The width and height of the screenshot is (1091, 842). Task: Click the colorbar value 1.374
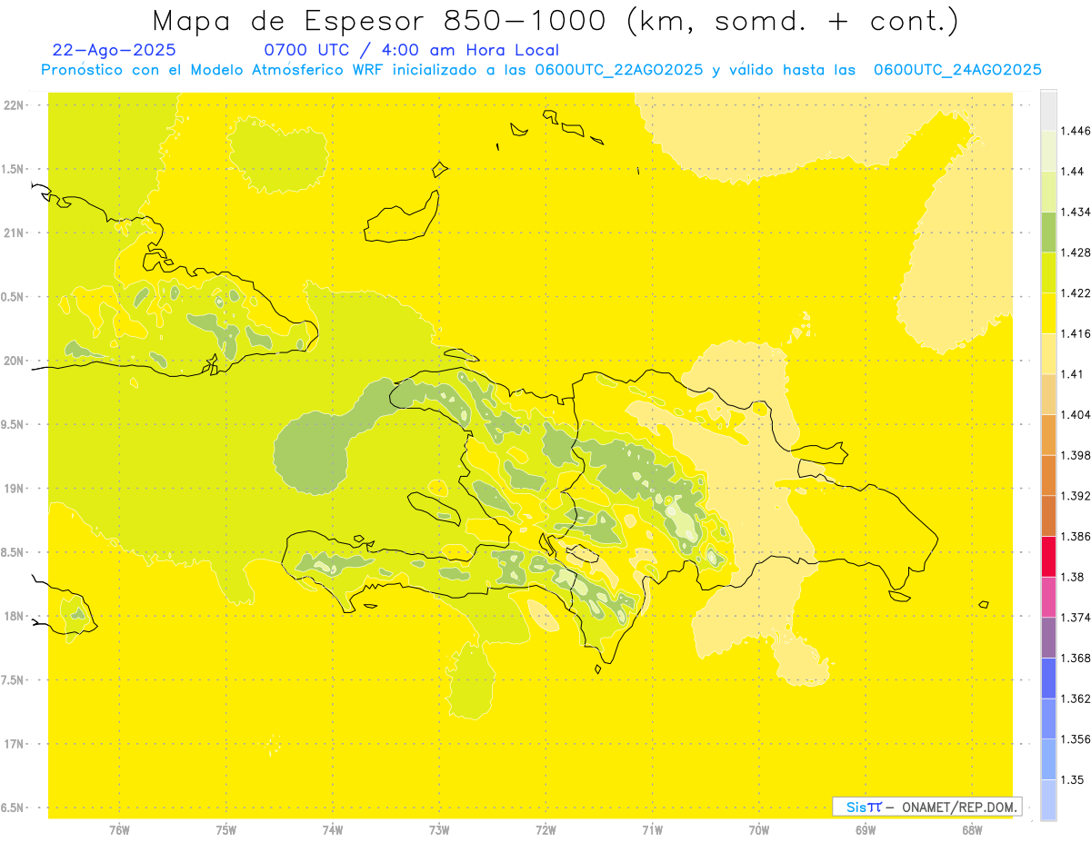tap(1076, 618)
